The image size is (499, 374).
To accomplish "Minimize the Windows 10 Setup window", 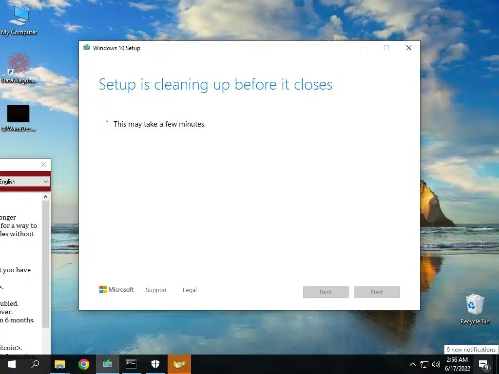I will pos(365,48).
